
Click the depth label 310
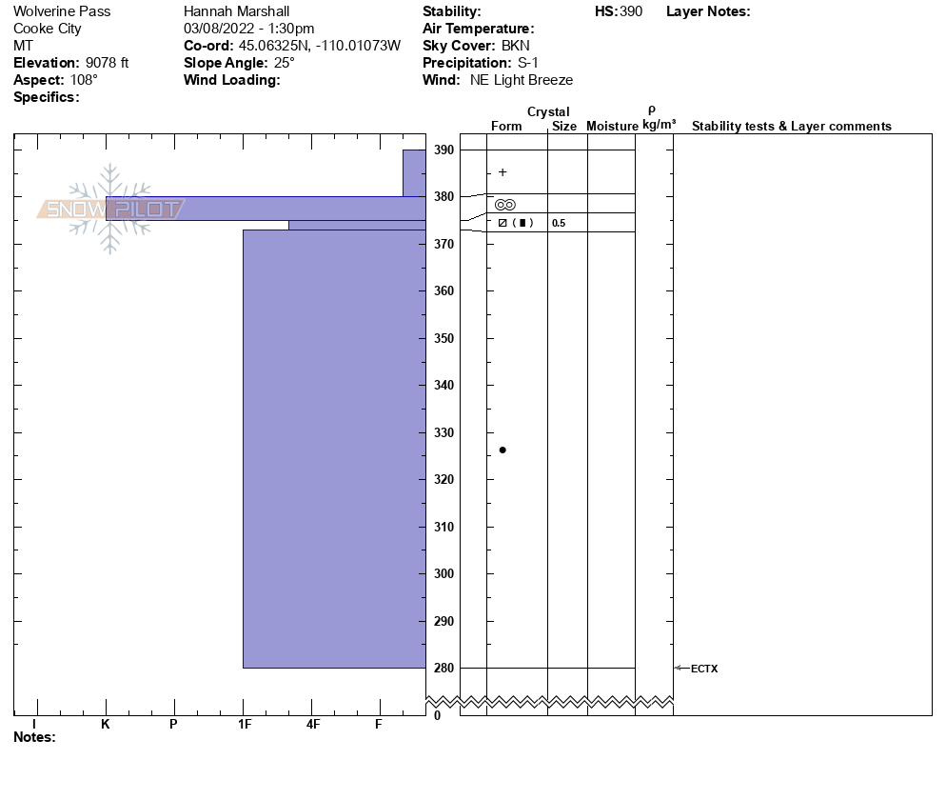click(x=444, y=527)
